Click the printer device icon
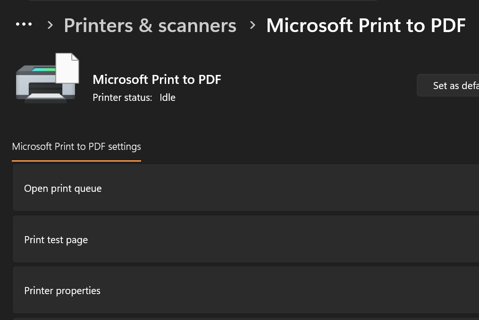Viewport: 479px width, 320px height. (x=47, y=78)
